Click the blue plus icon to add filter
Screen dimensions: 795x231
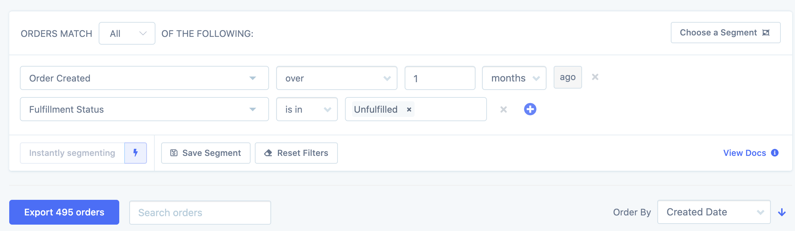point(531,109)
